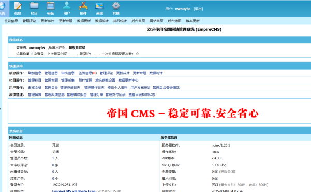This screenshot has height=192, width=311.
Task: Open 版本更新 in the sub-navigation
Action: (192, 21)
